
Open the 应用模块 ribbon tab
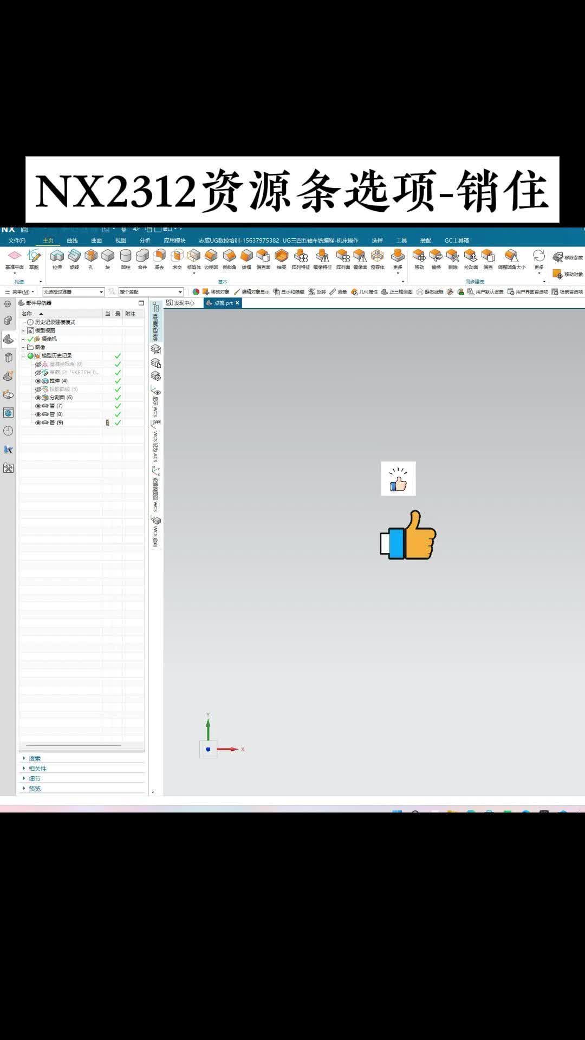tap(174, 240)
